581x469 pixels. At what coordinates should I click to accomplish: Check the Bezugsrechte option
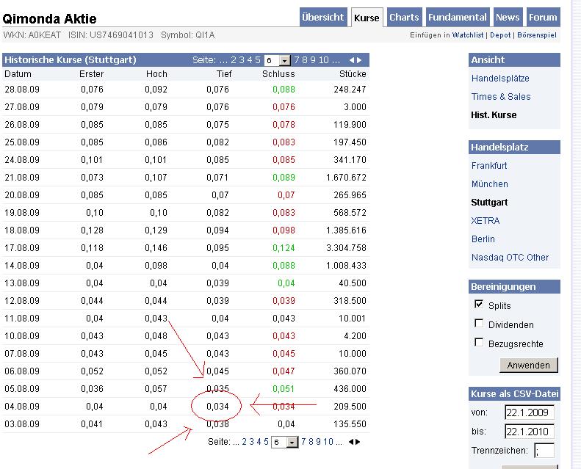pos(479,343)
